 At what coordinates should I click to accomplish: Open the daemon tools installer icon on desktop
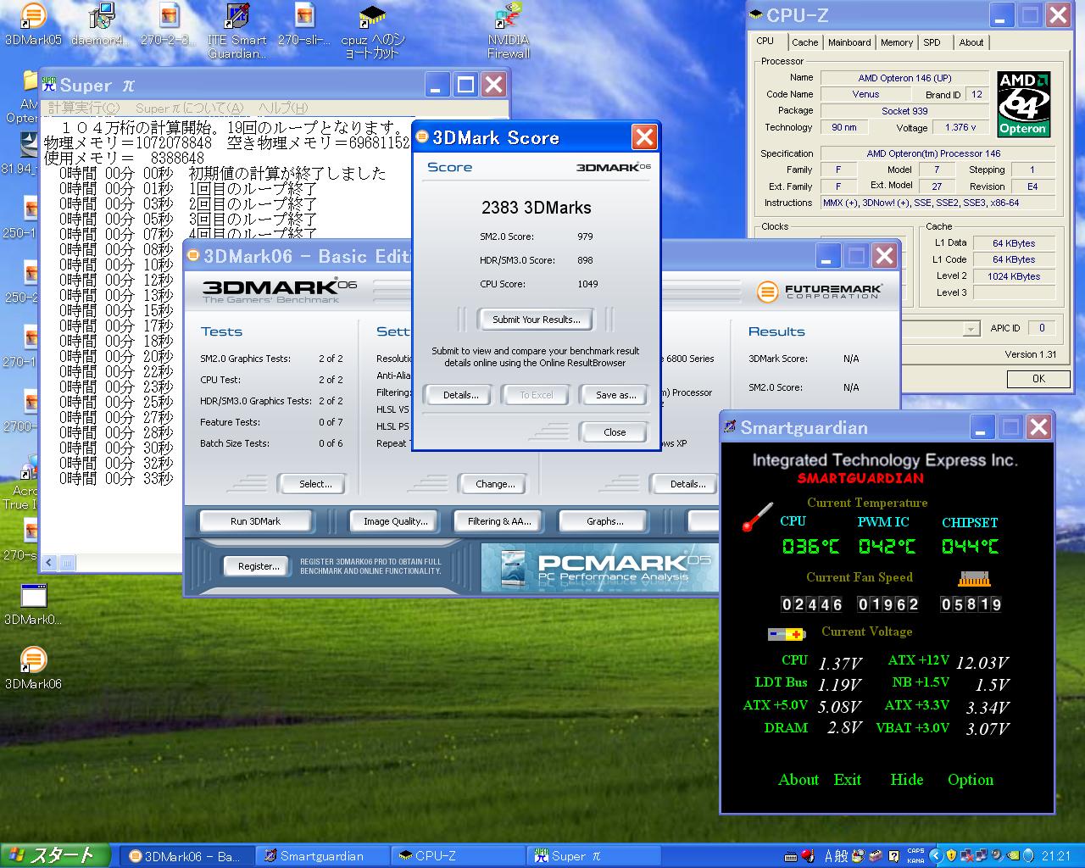point(101,23)
